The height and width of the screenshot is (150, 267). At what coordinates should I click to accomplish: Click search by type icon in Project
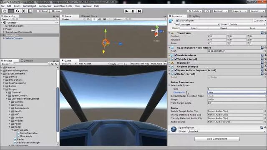[x=52, y=64]
